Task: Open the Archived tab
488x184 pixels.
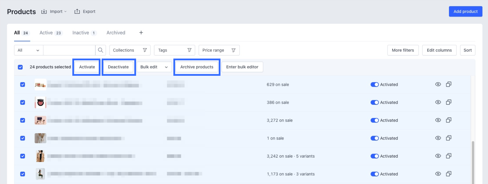Action: point(116,33)
